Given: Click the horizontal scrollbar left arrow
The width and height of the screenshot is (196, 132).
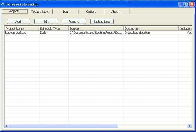Looking at the screenshot, I should [x=7, y=126].
